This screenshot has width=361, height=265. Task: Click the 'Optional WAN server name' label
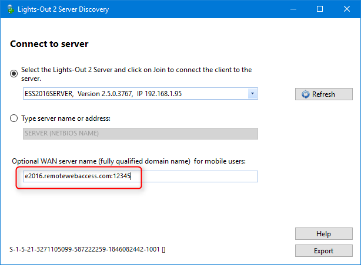click(129, 161)
